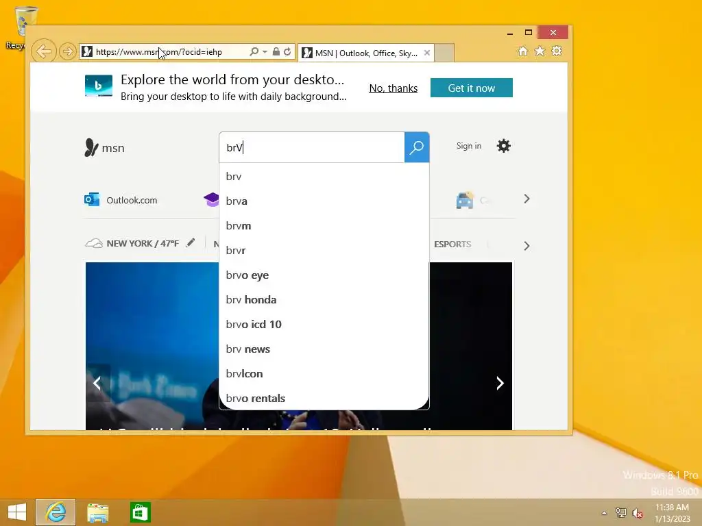Choose the brvo rentals suggestion

click(324, 398)
